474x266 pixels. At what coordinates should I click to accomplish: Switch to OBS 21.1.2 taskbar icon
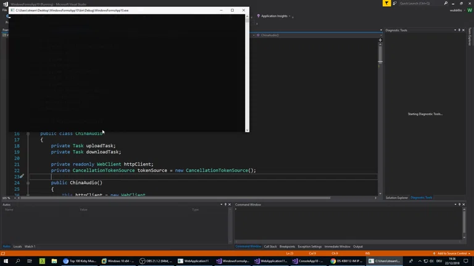pos(156,261)
